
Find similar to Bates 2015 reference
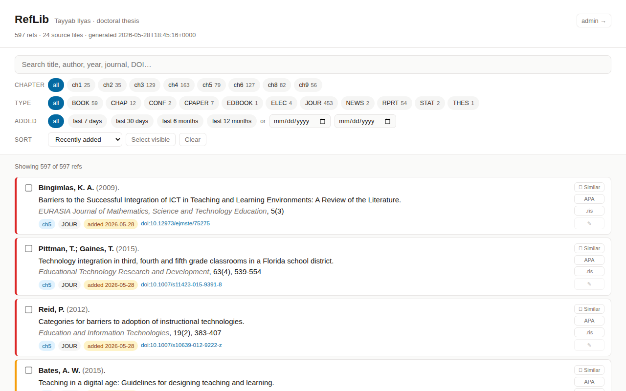[x=589, y=370]
